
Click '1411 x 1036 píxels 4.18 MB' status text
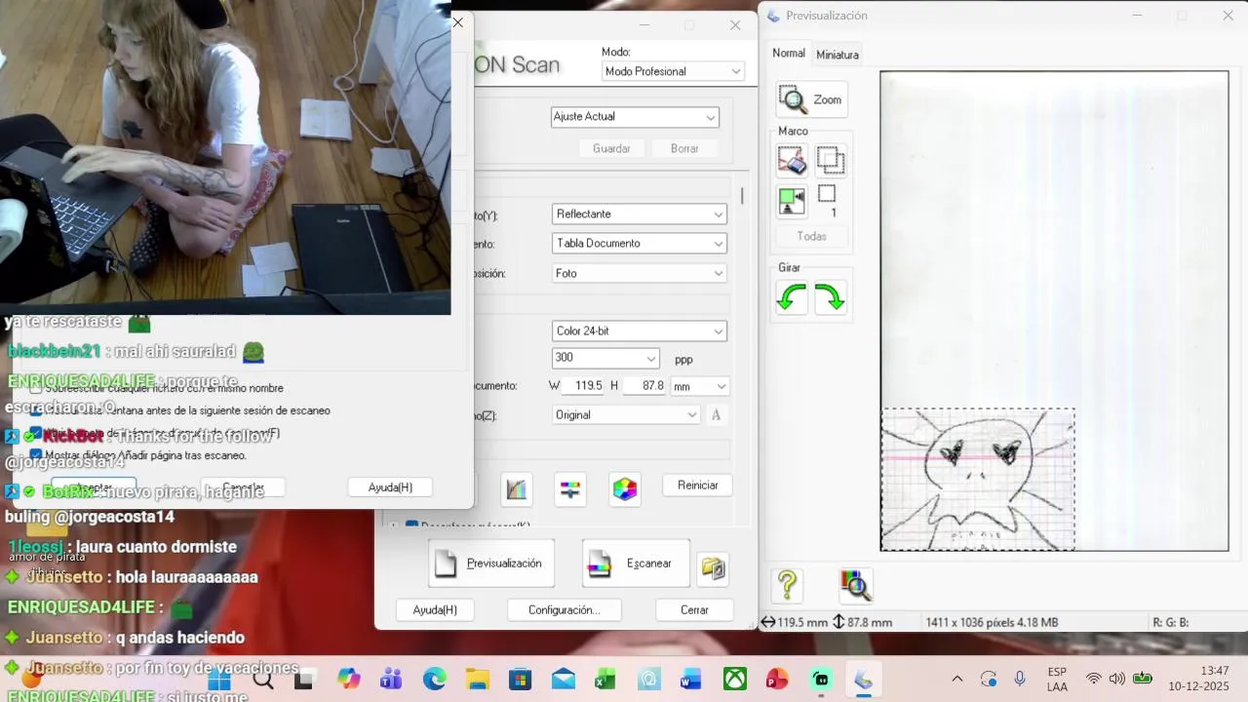pyautogui.click(x=992, y=622)
